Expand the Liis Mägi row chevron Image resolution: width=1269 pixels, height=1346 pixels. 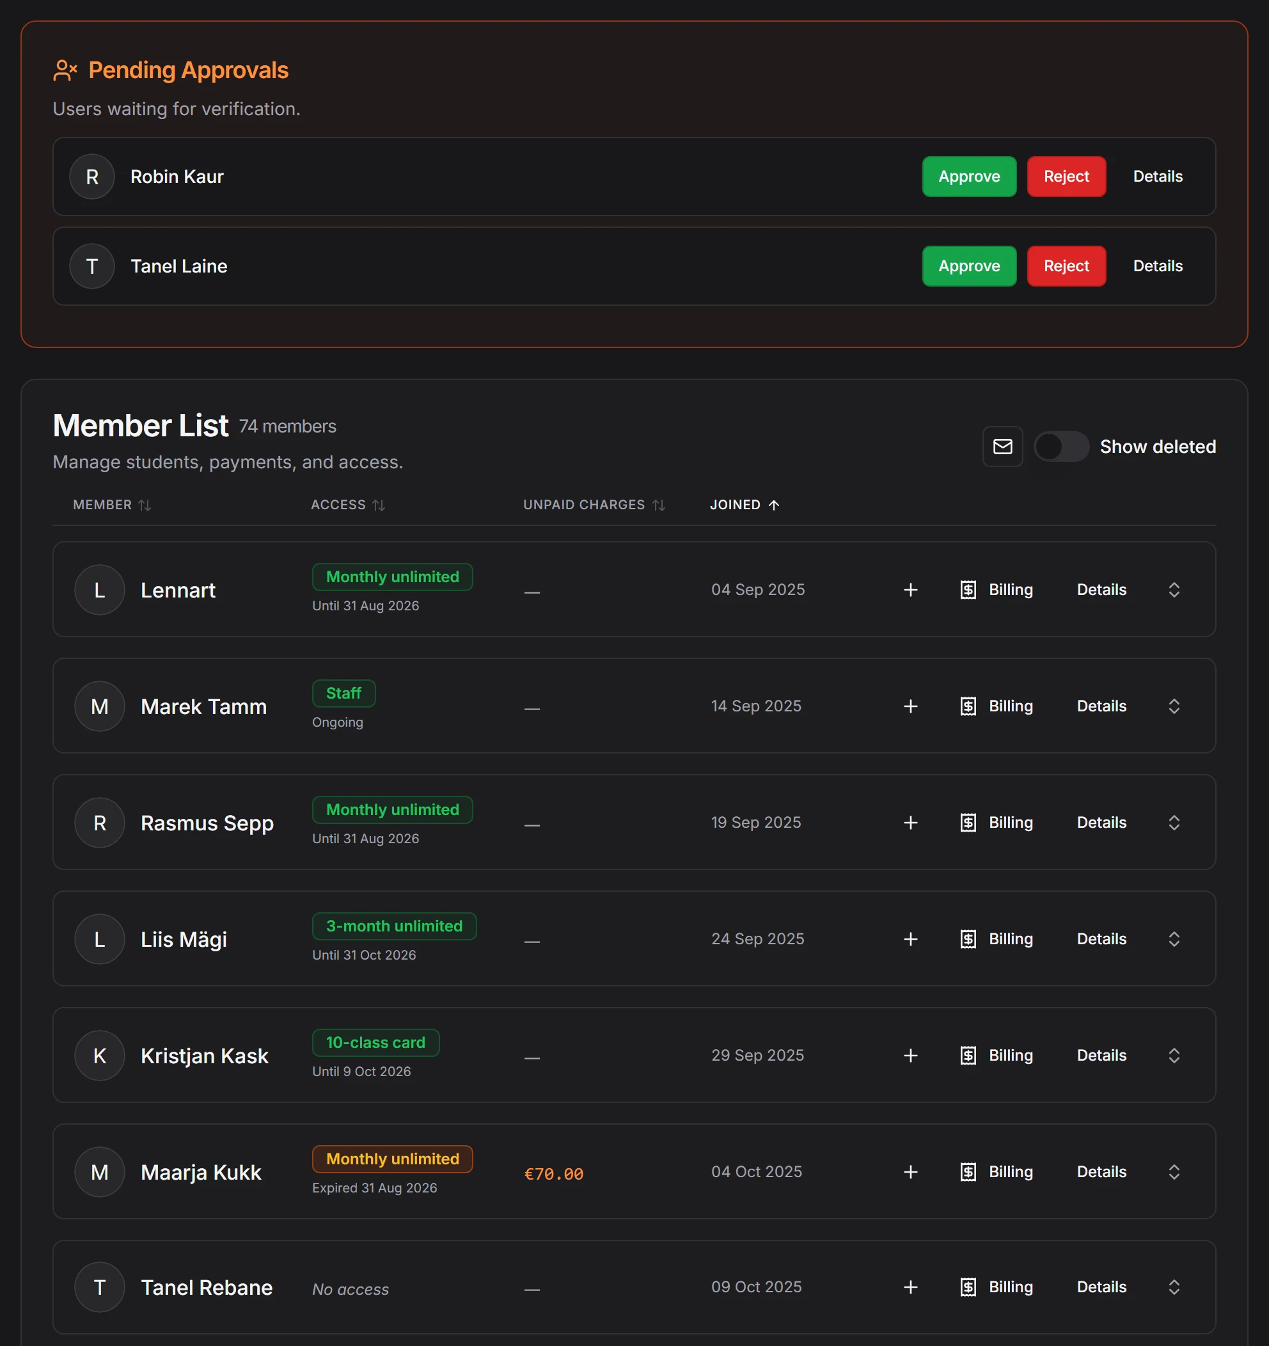click(x=1174, y=939)
